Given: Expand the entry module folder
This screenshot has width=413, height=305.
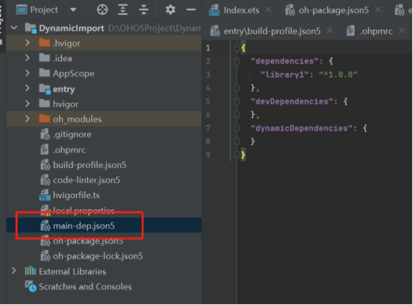Looking at the screenshot, I should click(x=27, y=88).
